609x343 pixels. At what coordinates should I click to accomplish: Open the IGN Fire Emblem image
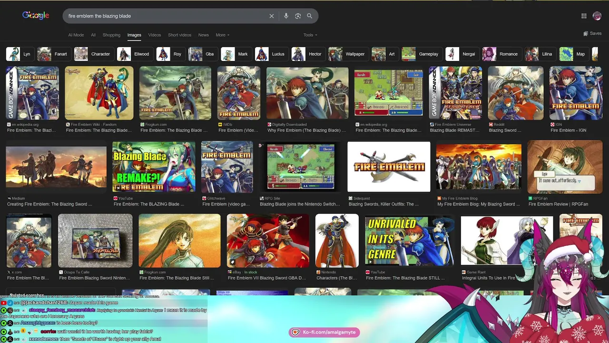click(576, 93)
